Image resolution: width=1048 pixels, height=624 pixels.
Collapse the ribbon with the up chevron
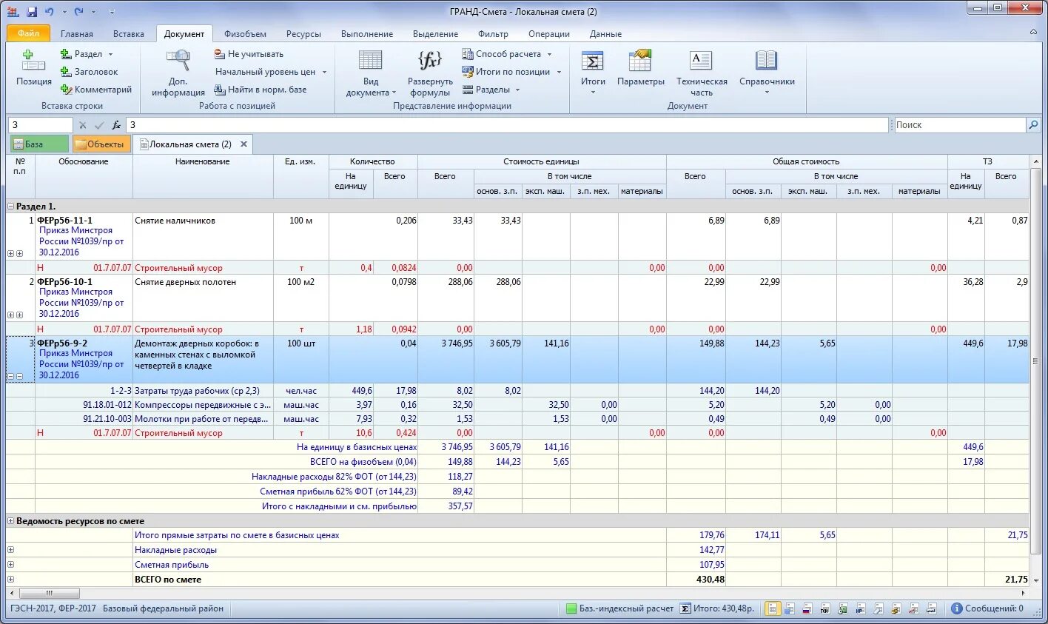click(1033, 32)
